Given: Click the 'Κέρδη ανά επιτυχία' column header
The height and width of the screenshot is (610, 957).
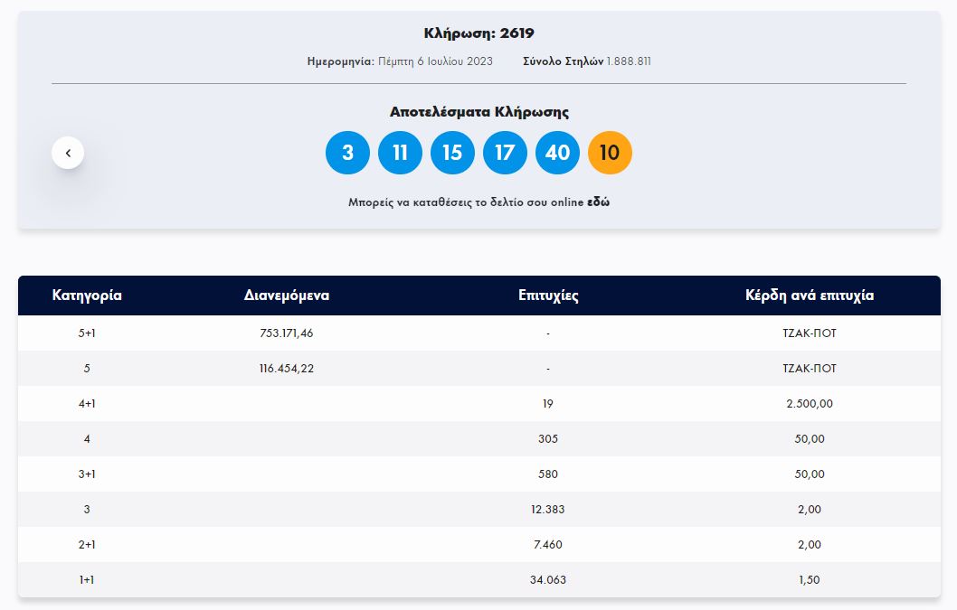Looking at the screenshot, I should [809, 296].
